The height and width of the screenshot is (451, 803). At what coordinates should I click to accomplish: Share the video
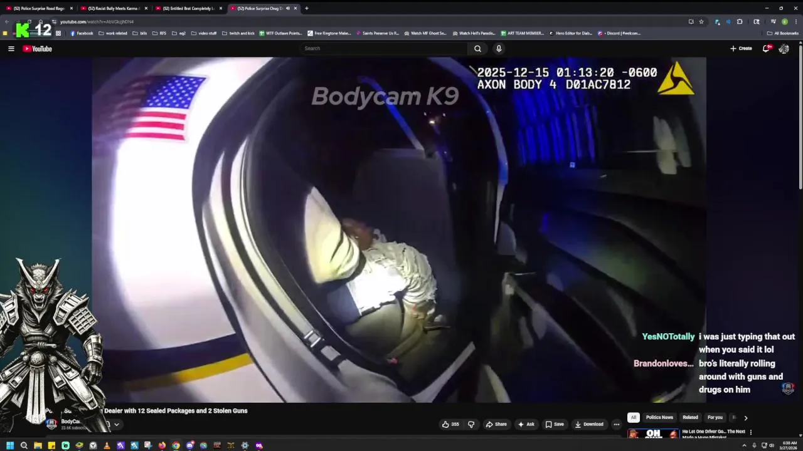tap(496, 424)
